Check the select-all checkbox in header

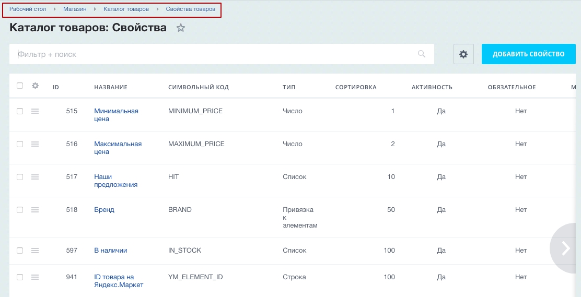coord(20,86)
